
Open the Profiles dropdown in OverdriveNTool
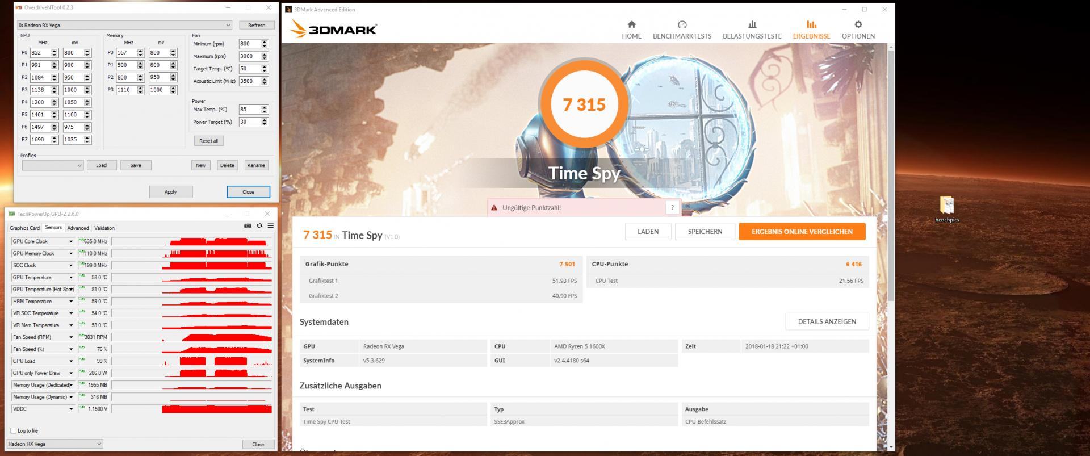click(x=53, y=165)
